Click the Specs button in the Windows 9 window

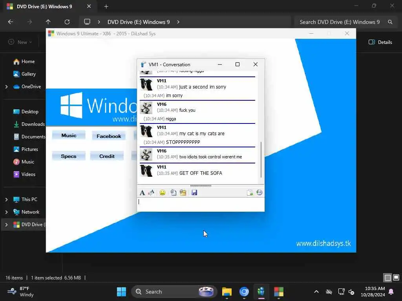coord(68,156)
